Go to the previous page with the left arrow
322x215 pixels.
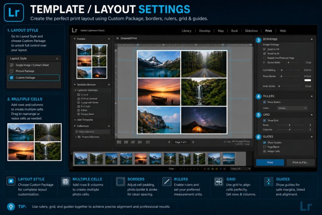[169, 142]
